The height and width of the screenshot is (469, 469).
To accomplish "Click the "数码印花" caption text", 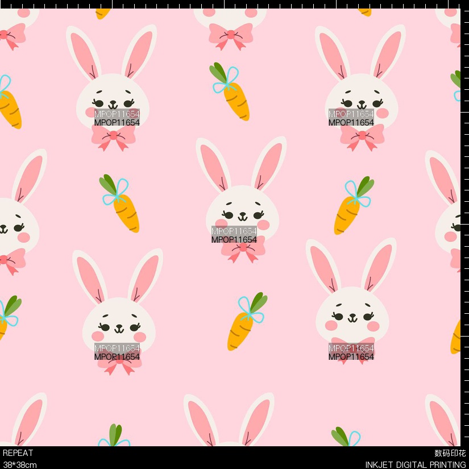I will coord(450,453).
